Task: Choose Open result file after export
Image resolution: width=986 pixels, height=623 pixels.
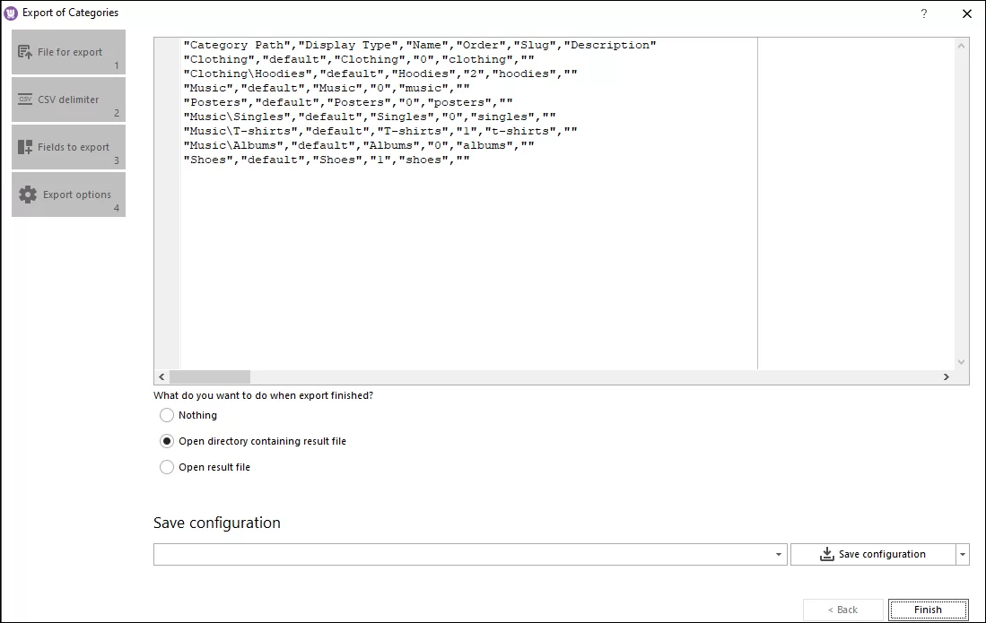Action: tap(167, 467)
